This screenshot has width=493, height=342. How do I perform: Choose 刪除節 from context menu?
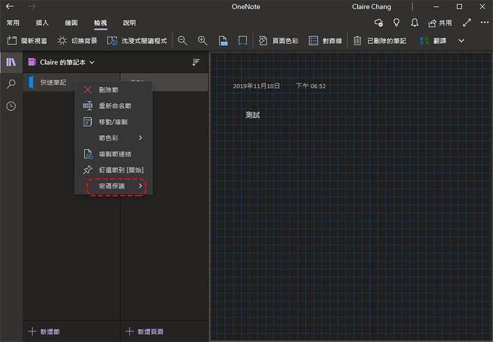(x=113, y=90)
